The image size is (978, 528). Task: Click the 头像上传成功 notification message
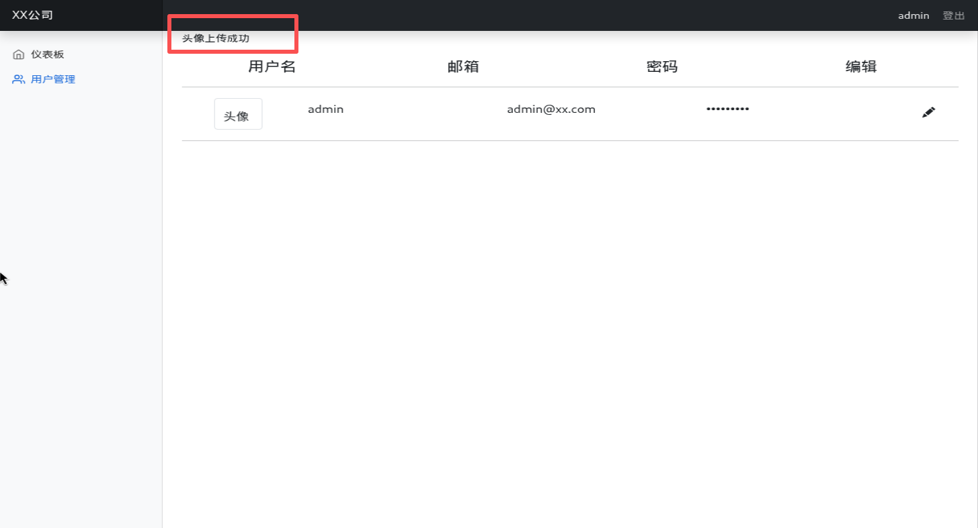tap(216, 38)
